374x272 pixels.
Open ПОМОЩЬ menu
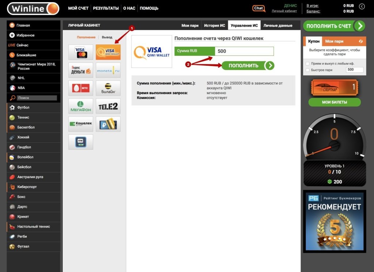point(149,8)
